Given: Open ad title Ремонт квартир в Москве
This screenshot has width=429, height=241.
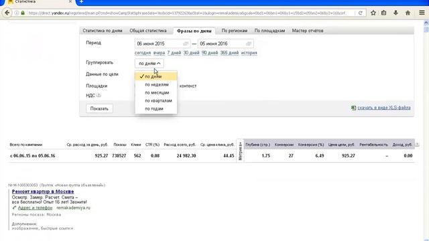Looking at the screenshot, I should [43, 191].
